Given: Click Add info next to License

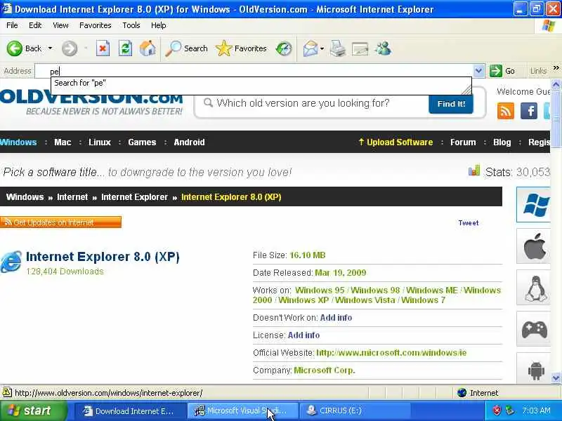Looking at the screenshot, I should point(303,335).
